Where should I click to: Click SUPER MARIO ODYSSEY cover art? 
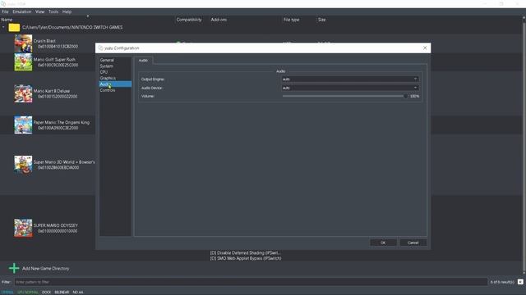pos(23,228)
